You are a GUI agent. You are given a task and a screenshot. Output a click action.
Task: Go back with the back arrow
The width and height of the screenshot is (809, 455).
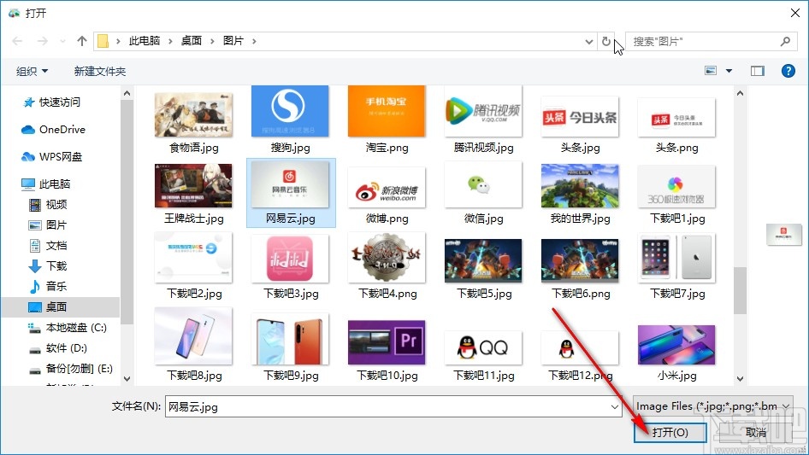pos(17,41)
